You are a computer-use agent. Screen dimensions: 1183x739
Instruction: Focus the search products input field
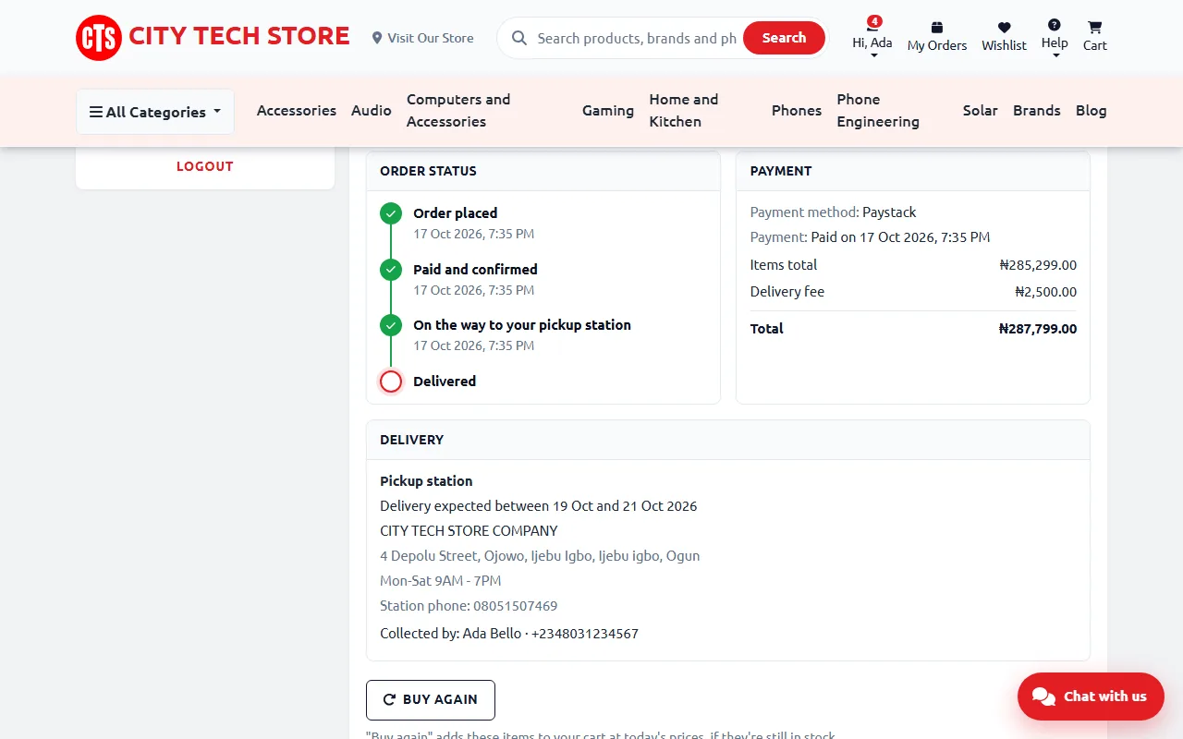pyautogui.click(x=637, y=38)
